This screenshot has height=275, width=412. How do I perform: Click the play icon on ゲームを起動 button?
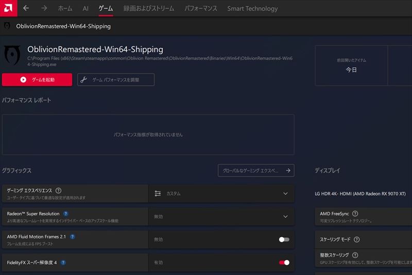23,80
